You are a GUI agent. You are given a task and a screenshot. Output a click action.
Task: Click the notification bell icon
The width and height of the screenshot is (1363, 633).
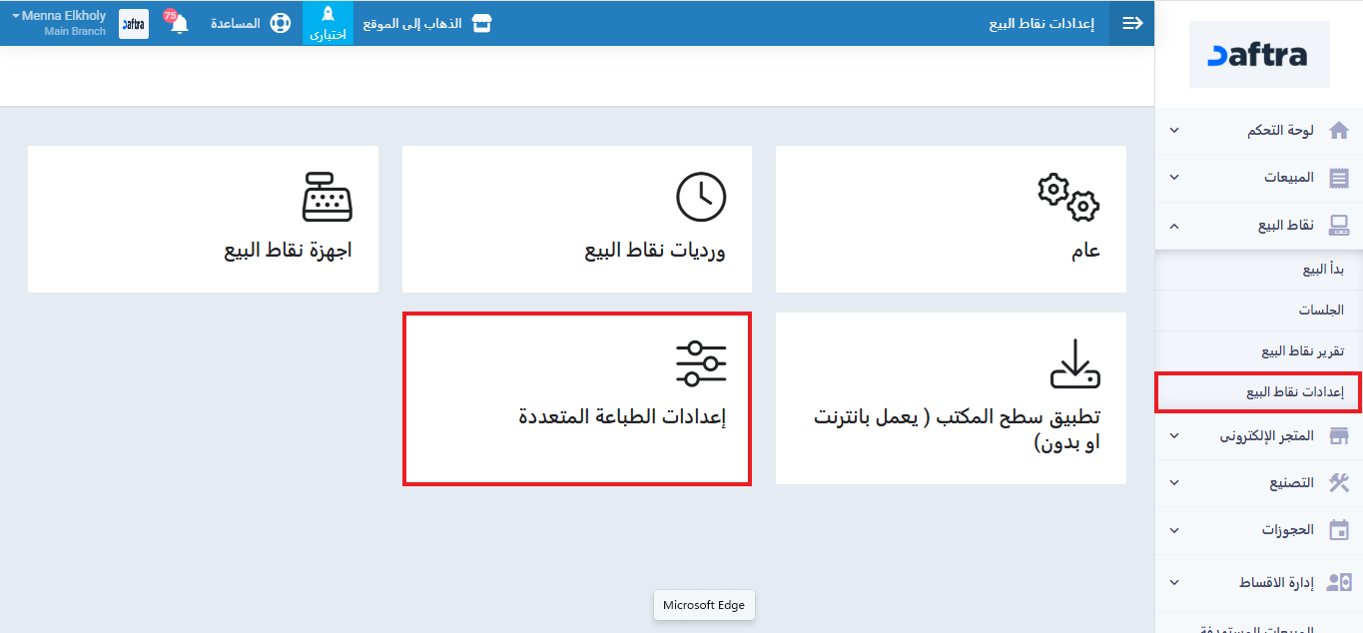[x=179, y=24]
